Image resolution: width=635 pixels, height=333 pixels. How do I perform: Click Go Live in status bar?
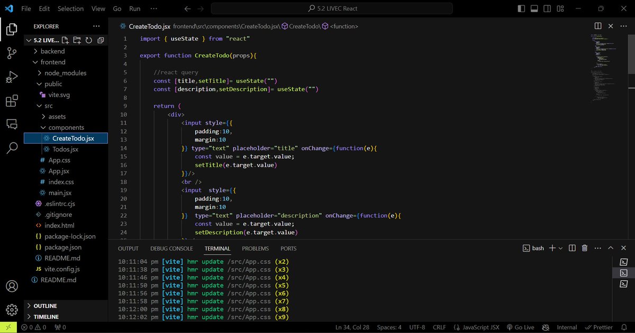(x=520, y=328)
